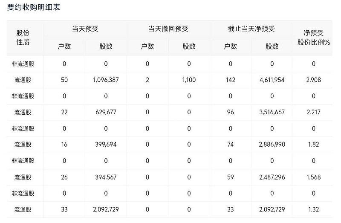341x223 pixels.
Task: Click the 户数 subheader under 当天预受
Action: [x=64, y=46]
